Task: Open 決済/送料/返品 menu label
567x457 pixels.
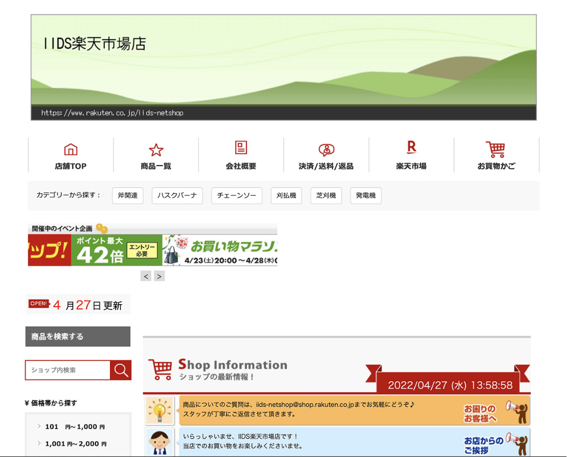Action: point(326,166)
